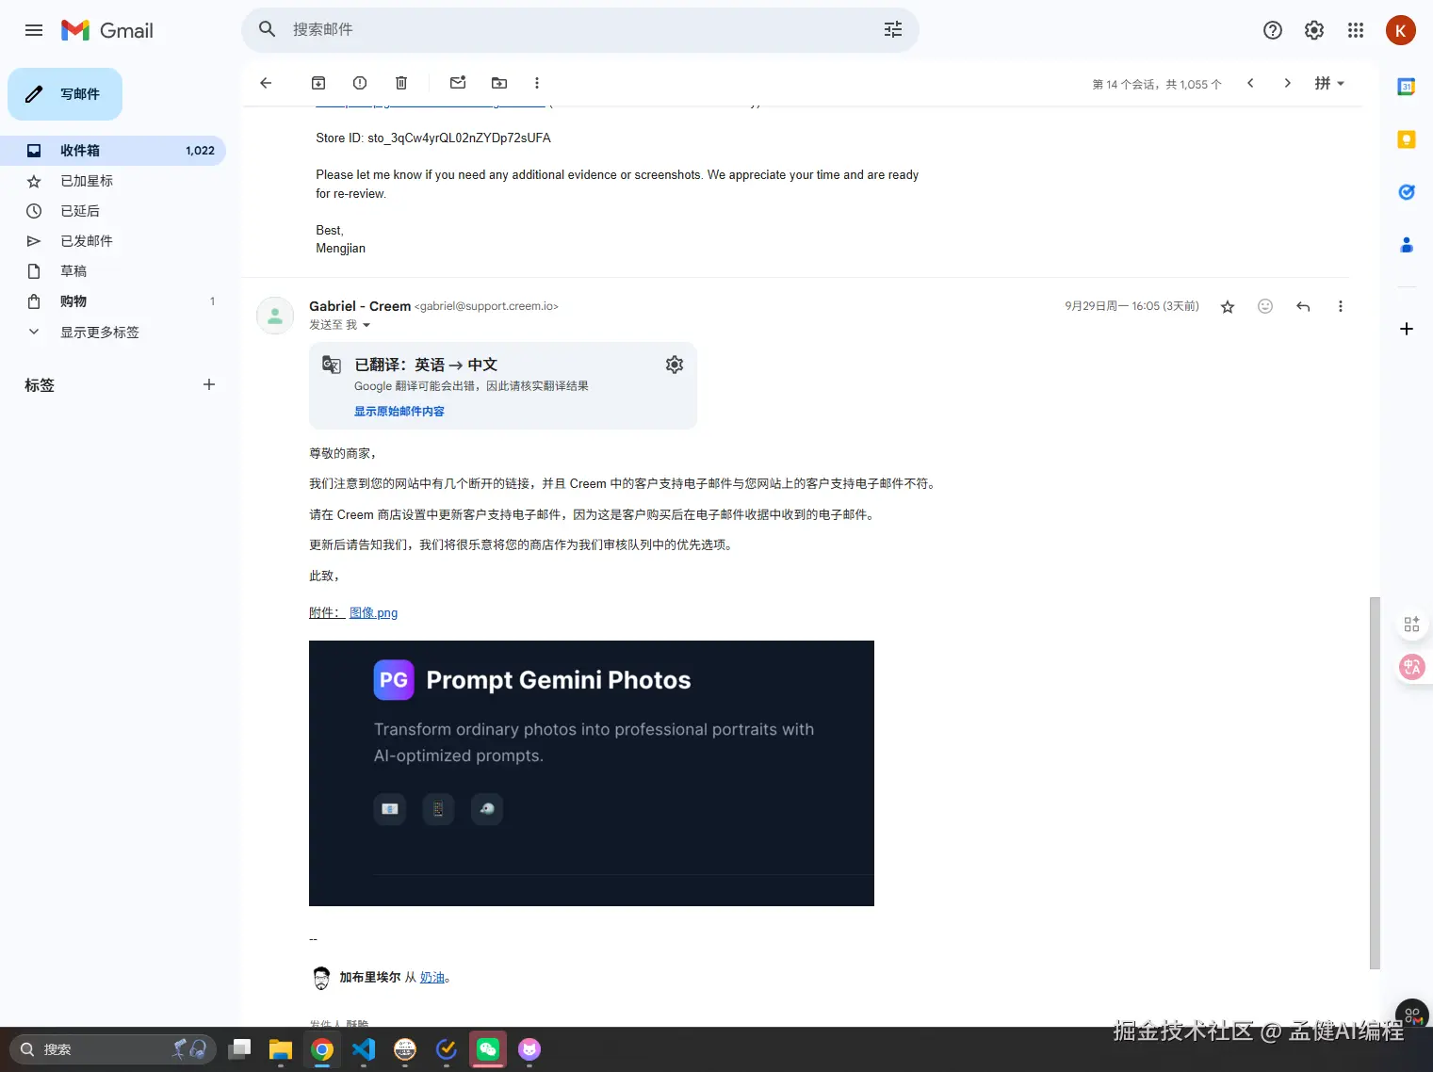Open Google Keep side panel
This screenshot has width=1433, height=1072.
1407,139
